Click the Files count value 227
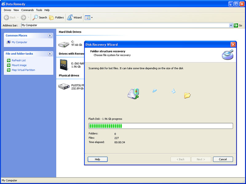 pos(117,138)
